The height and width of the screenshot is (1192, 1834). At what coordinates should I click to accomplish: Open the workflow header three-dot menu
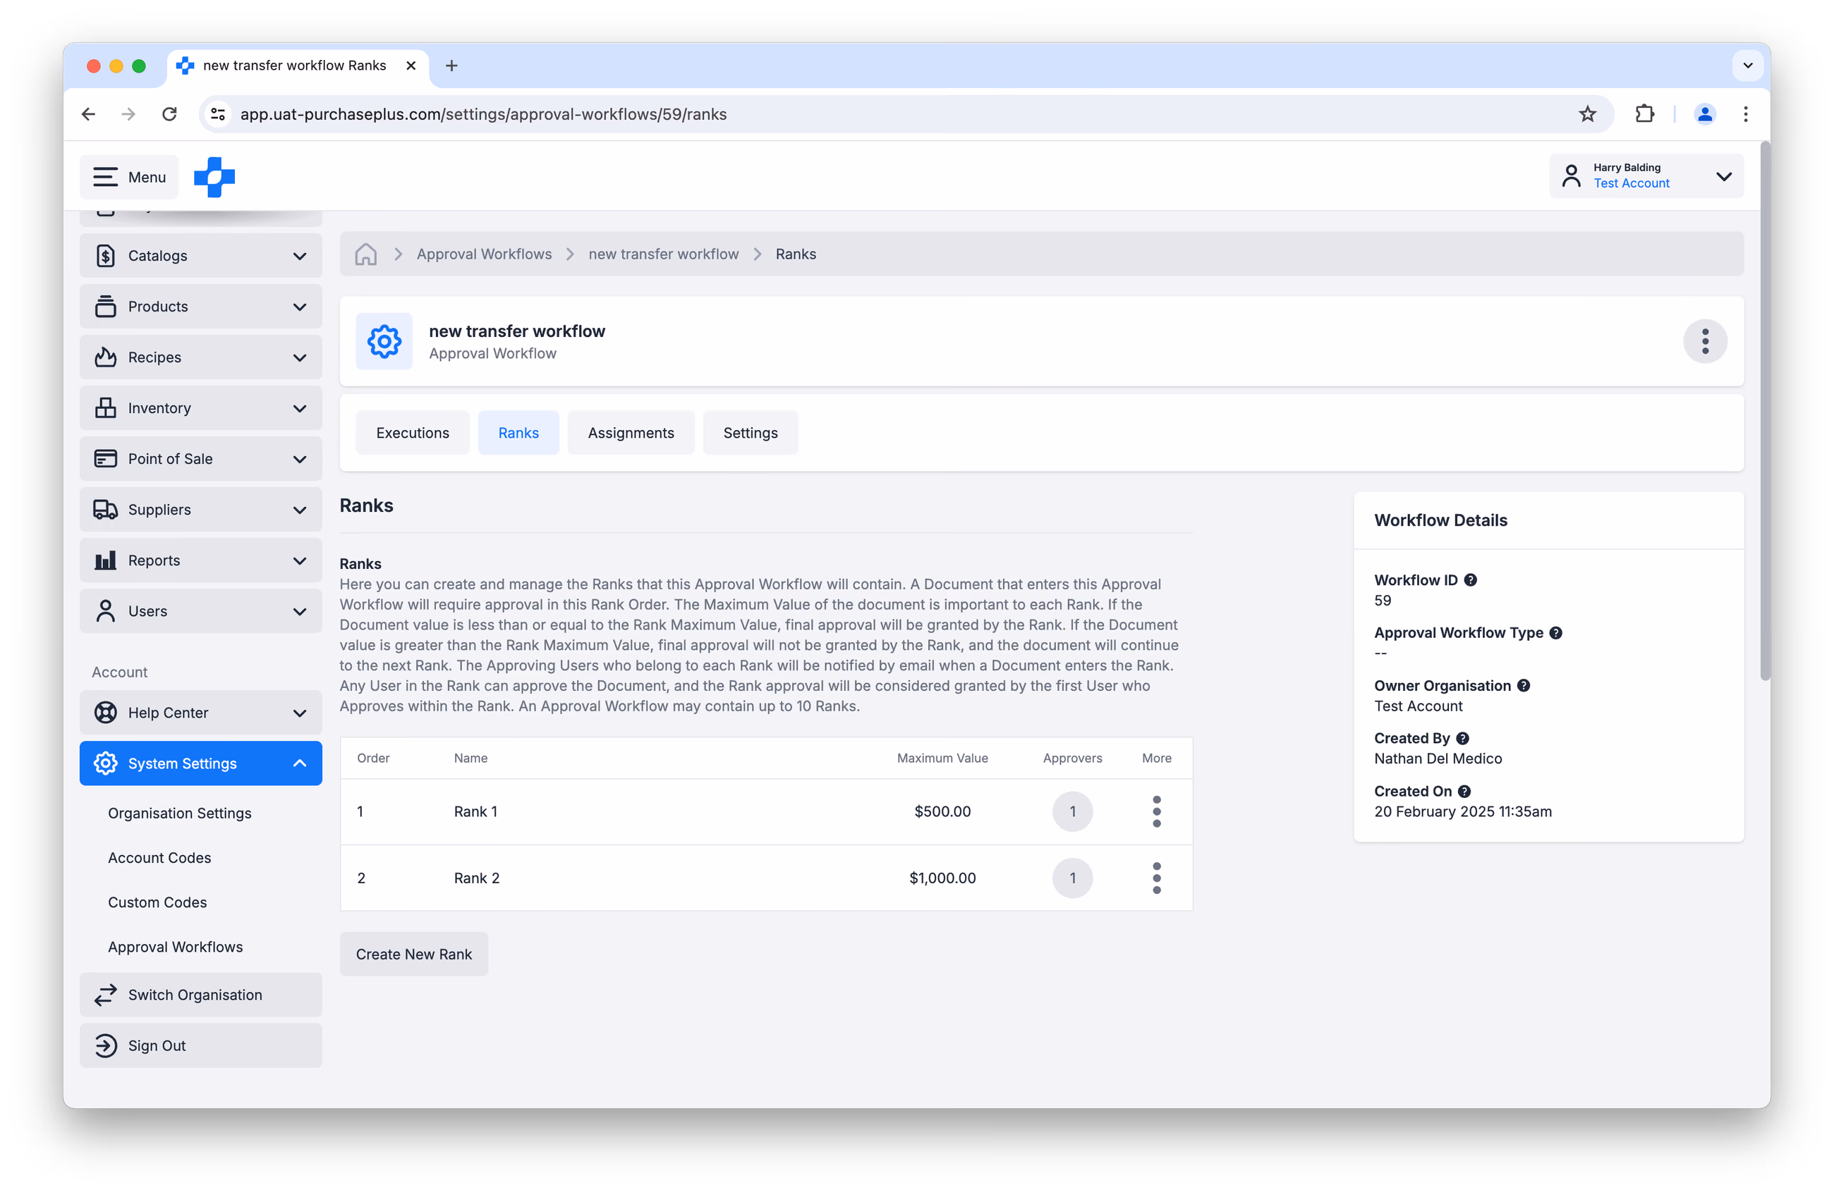1706,341
